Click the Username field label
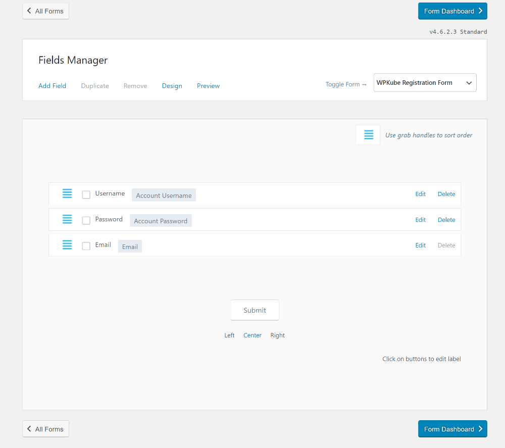 point(110,193)
